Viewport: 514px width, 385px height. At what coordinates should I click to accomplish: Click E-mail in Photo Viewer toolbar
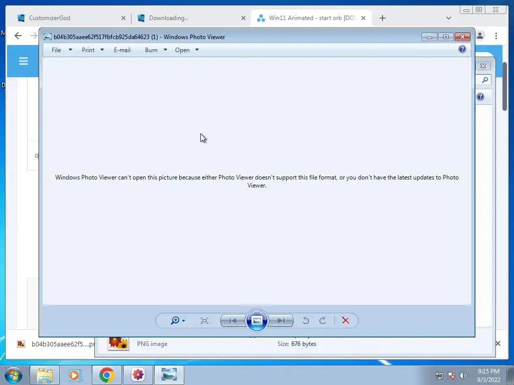(122, 50)
